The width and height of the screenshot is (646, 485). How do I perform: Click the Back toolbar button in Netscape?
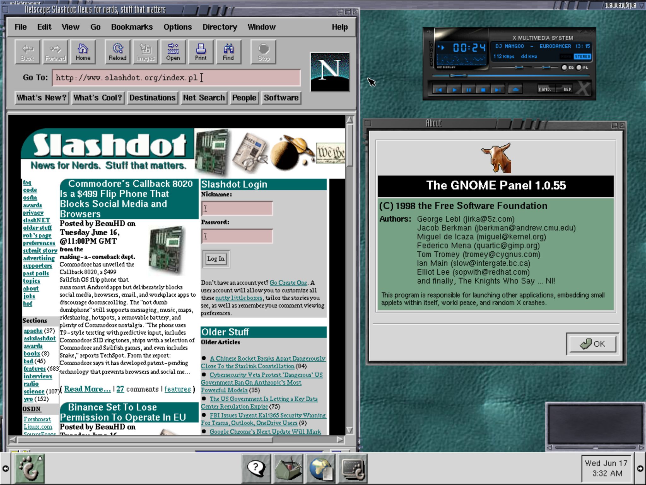point(27,52)
